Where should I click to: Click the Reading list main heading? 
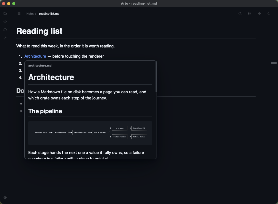(39, 31)
